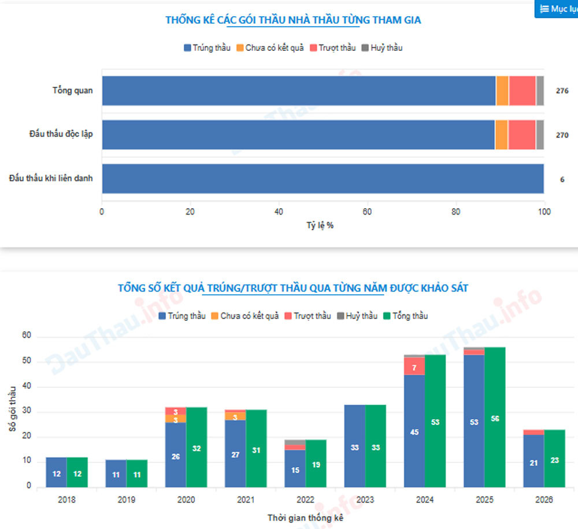Image resolution: width=578 pixels, height=529 pixels.
Task: Click the 2019 blue bar labeled 11
Action: (116, 473)
